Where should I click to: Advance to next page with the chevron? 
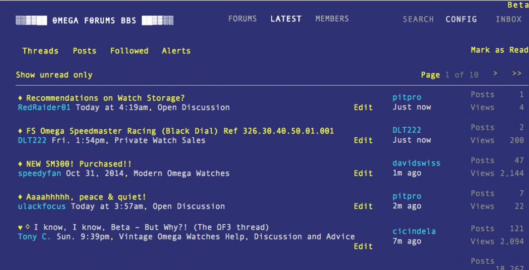click(x=495, y=73)
